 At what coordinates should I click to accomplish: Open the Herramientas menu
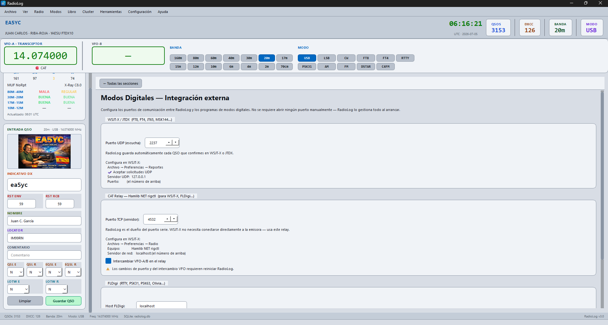point(111,12)
